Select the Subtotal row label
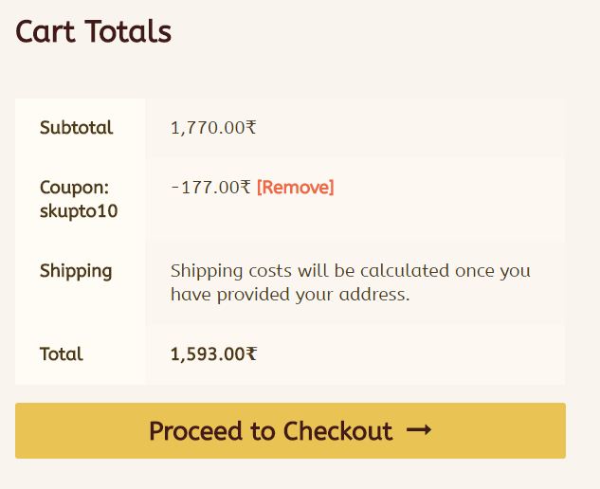The image size is (600, 489). point(76,128)
